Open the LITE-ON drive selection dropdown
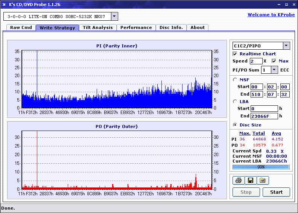The width and height of the screenshot is (298, 213). [114, 17]
